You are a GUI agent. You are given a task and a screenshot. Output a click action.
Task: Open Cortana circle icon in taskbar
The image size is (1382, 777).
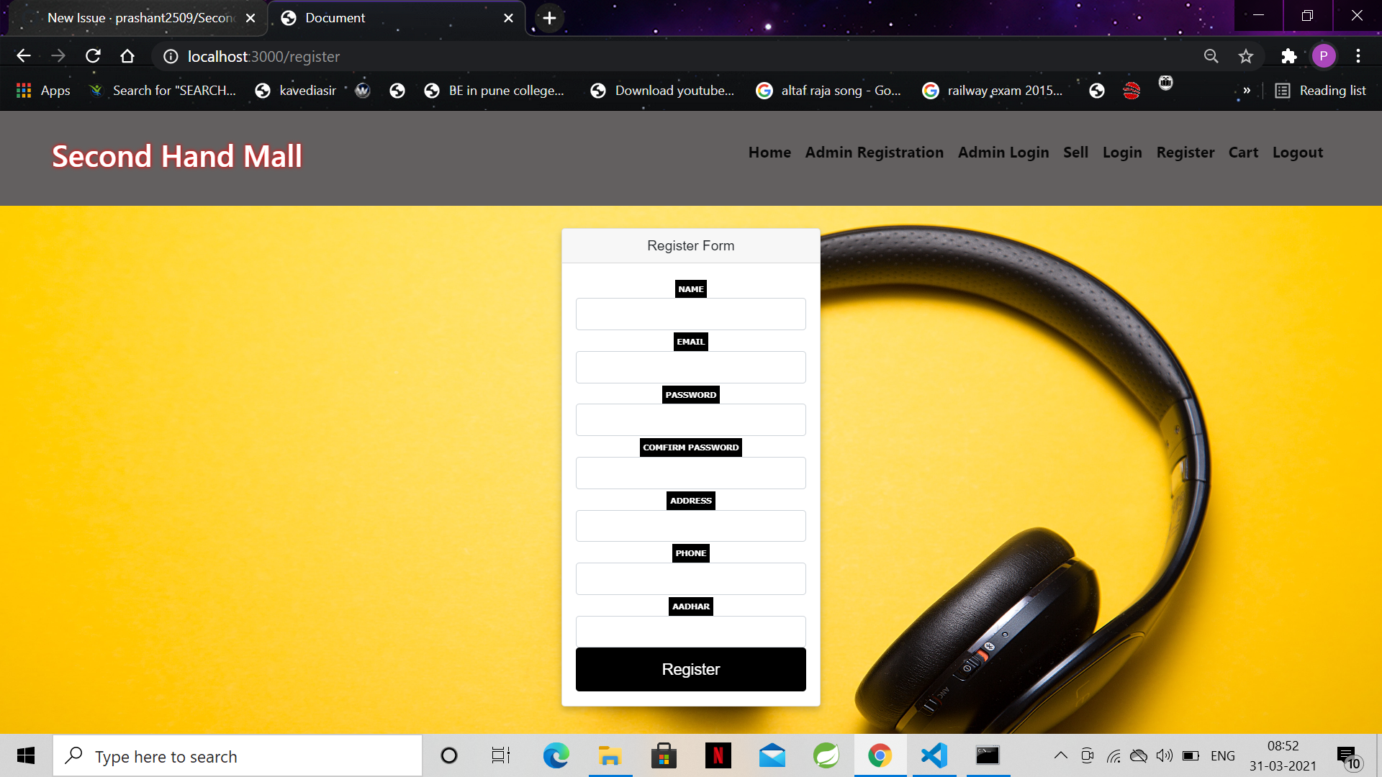[448, 755]
